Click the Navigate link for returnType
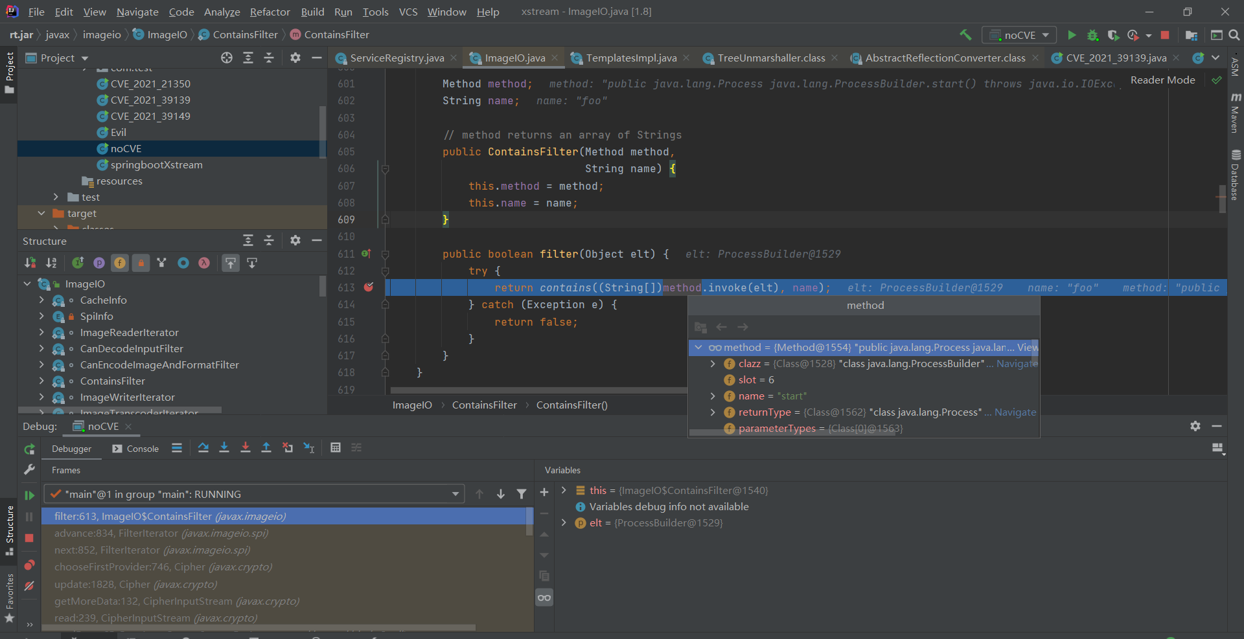 click(x=1017, y=412)
